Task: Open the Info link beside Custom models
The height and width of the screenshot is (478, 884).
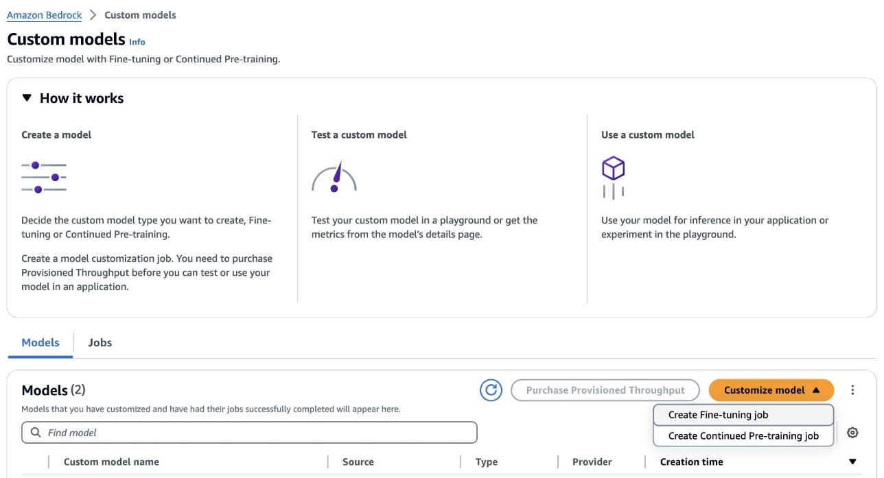Action: (137, 42)
